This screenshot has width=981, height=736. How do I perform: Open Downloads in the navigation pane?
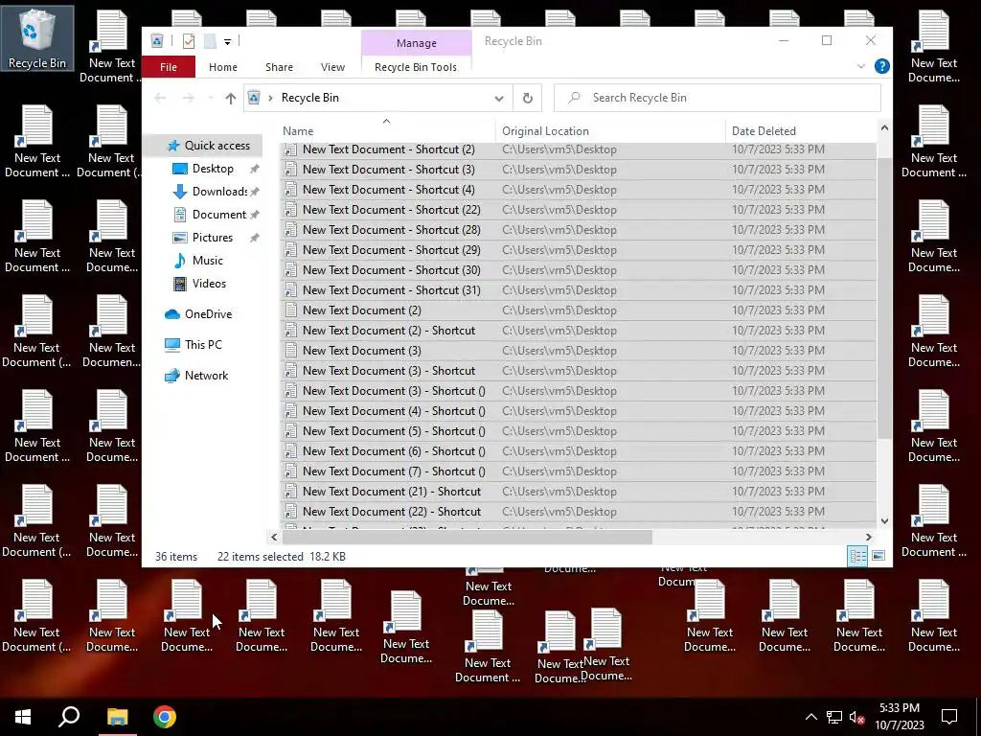coord(219,192)
